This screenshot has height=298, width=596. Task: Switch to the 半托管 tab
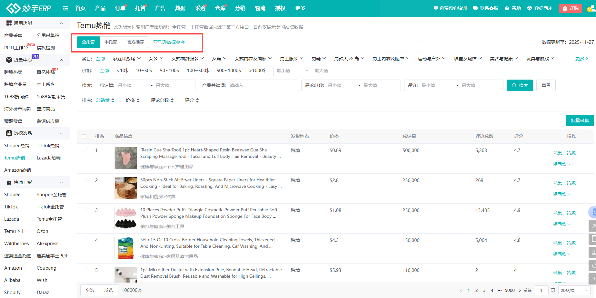pos(111,42)
